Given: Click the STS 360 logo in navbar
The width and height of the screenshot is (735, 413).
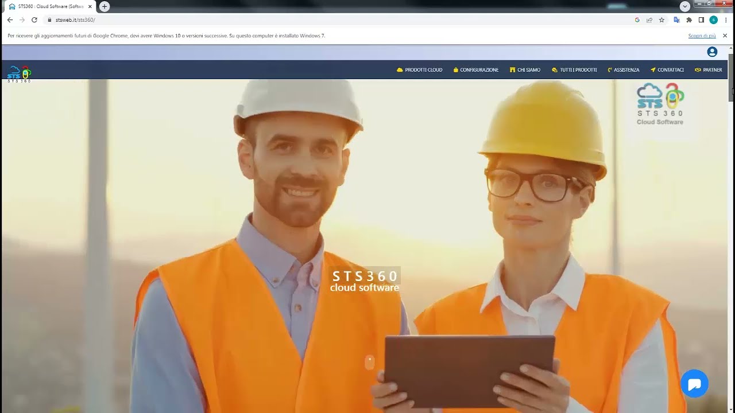Looking at the screenshot, I should pos(19,74).
